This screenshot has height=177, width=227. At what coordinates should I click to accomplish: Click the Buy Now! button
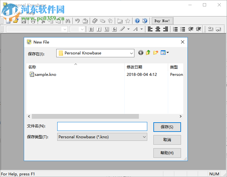coord(162,21)
